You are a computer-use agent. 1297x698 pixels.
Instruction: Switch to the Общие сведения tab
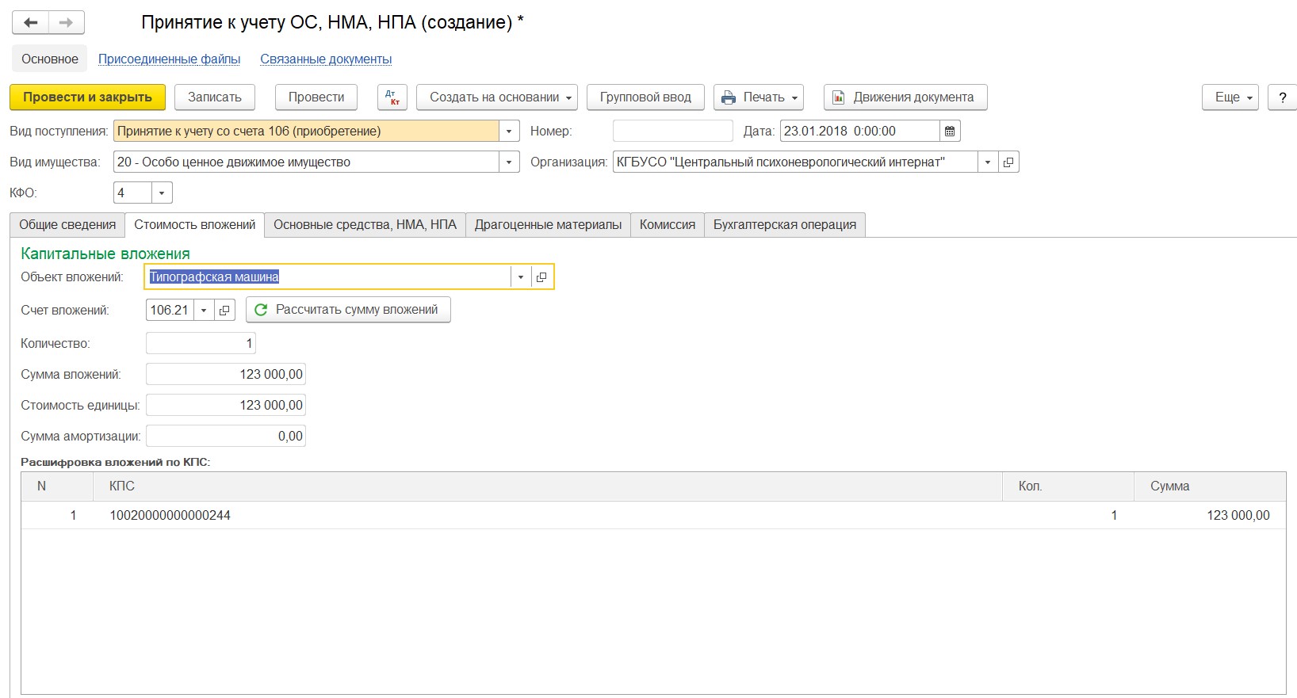pos(67,225)
